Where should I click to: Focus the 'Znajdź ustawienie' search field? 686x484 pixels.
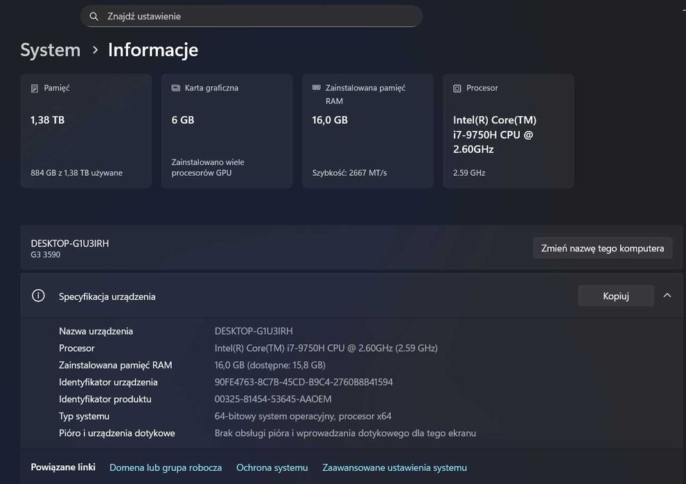point(251,16)
